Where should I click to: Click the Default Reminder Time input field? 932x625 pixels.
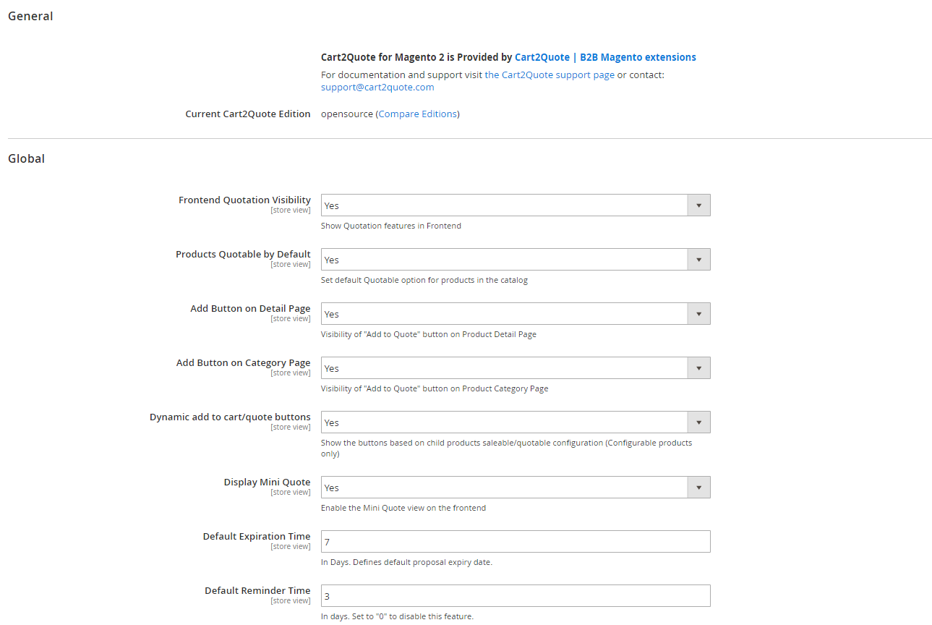pos(516,596)
